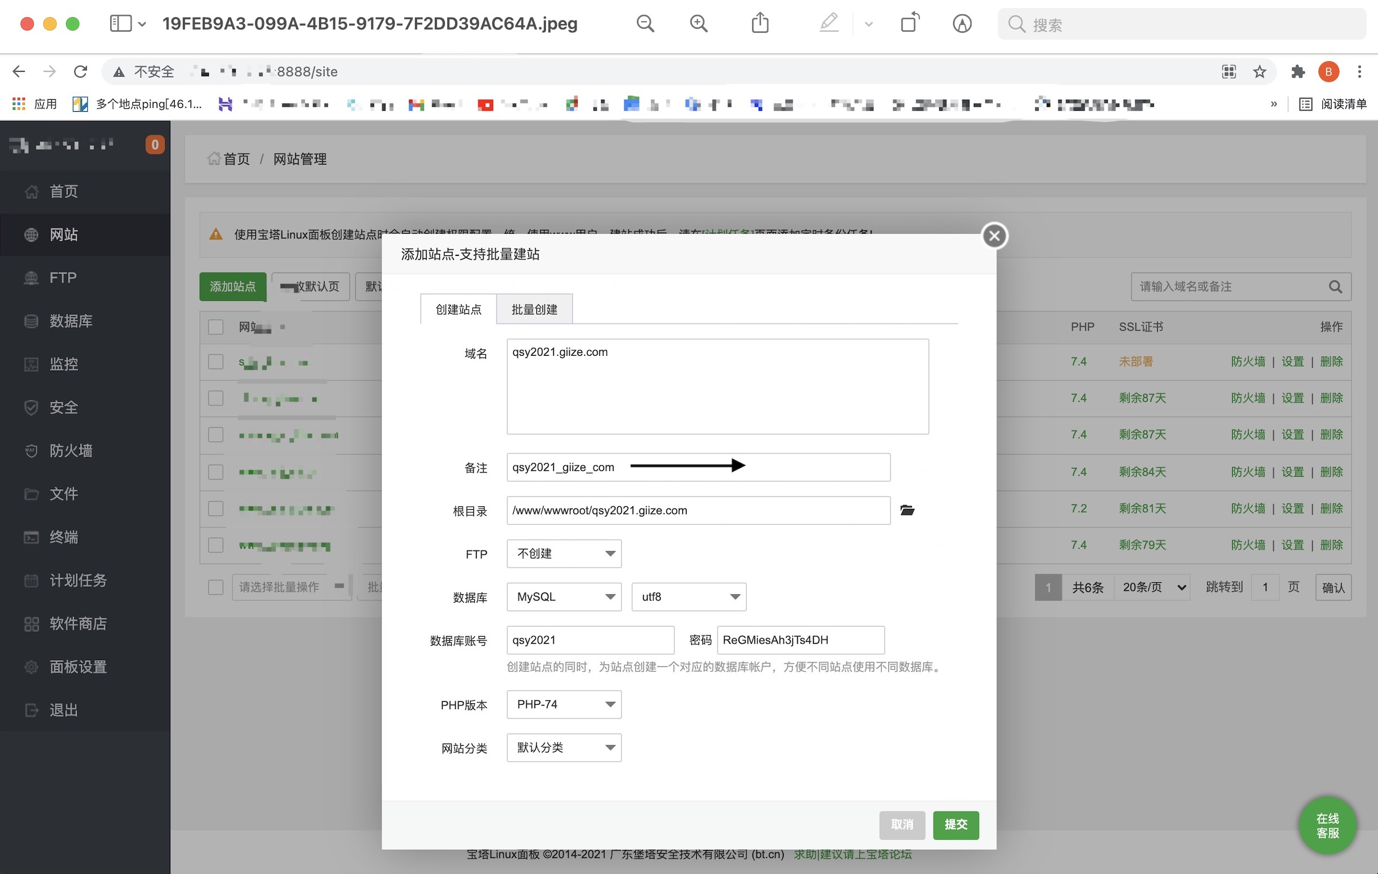
Task: Switch to the 创建站点 tab
Action: point(459,309)
